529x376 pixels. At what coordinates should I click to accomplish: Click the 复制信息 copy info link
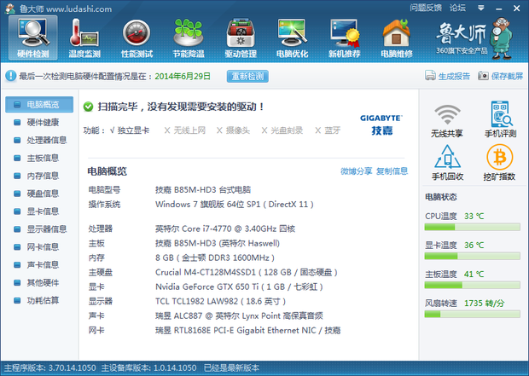tap(392, 171)
